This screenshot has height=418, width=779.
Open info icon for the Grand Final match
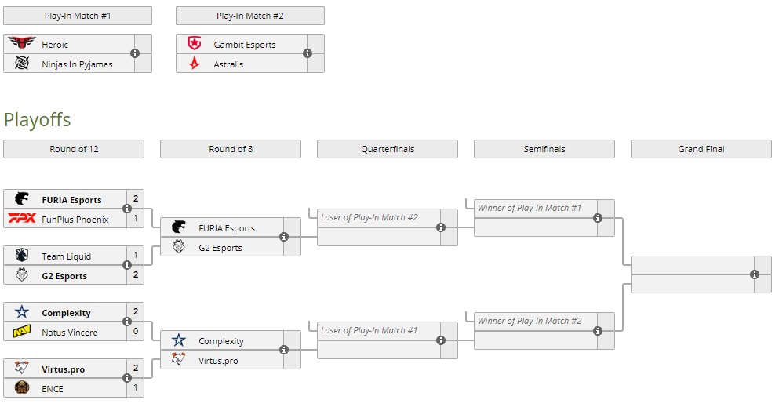(x=755, y=274)
